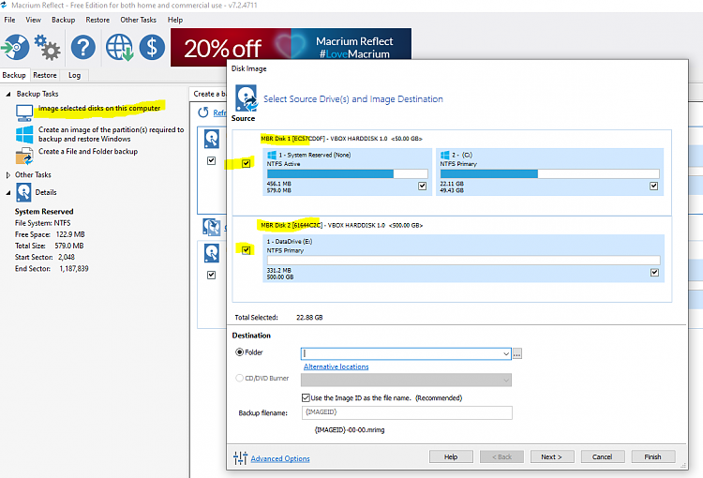This screenshot has height=478, width=703.
Task: Click the 'Total Selected: 22.88 GB' text
Action: [x=279, y=318]
